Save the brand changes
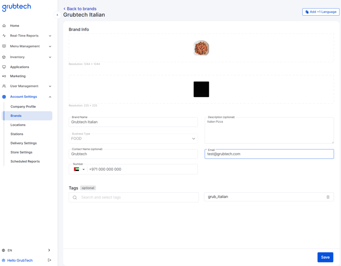The image size is (341, 266). 325,257
